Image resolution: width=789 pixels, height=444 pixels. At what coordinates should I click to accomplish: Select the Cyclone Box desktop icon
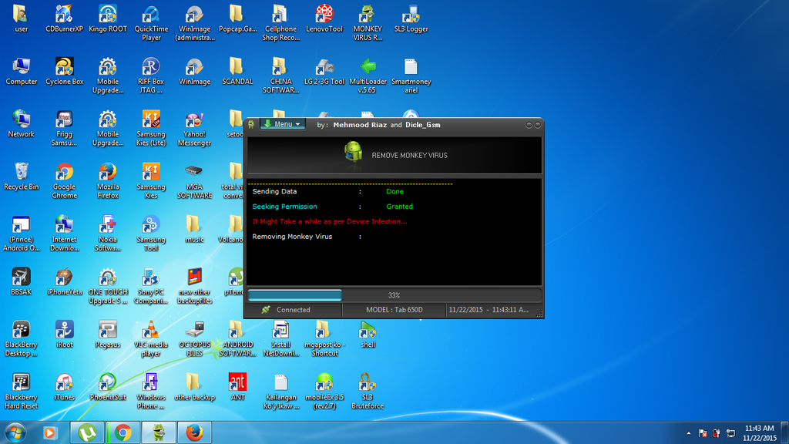[x=65, y=72]
